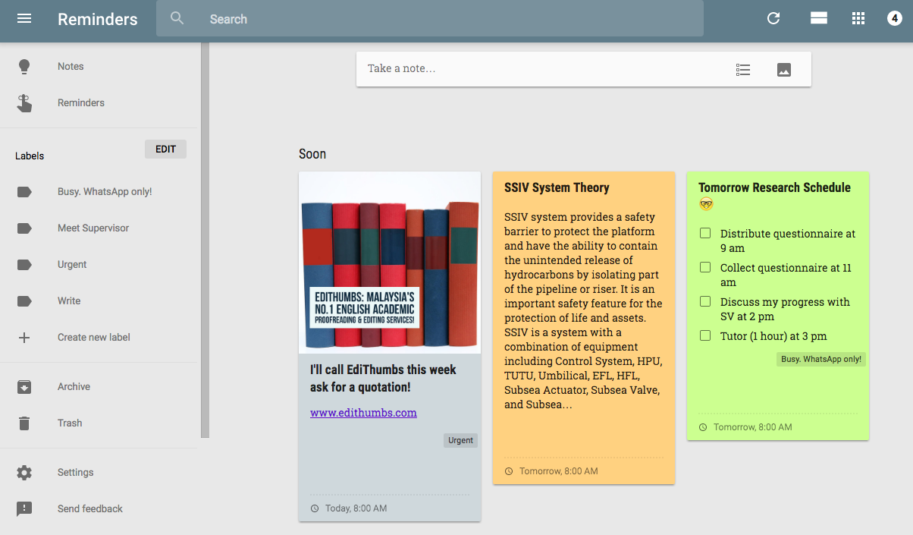Check 'Discuss my progress with SV' item
Image resolution: width=913 pixels, height=535 pixels.
pos(705,302)
